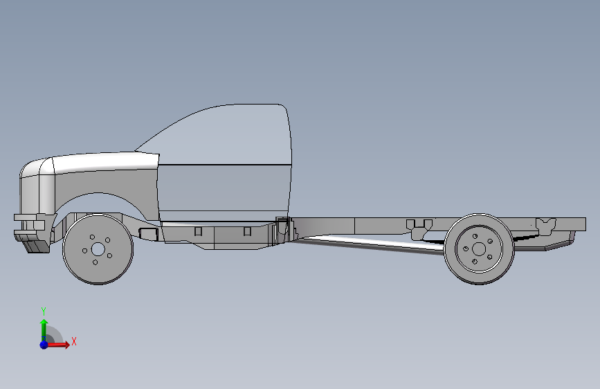Pick the hood top surface
This screenshot has height=389, width=600.
pos(105,161)
